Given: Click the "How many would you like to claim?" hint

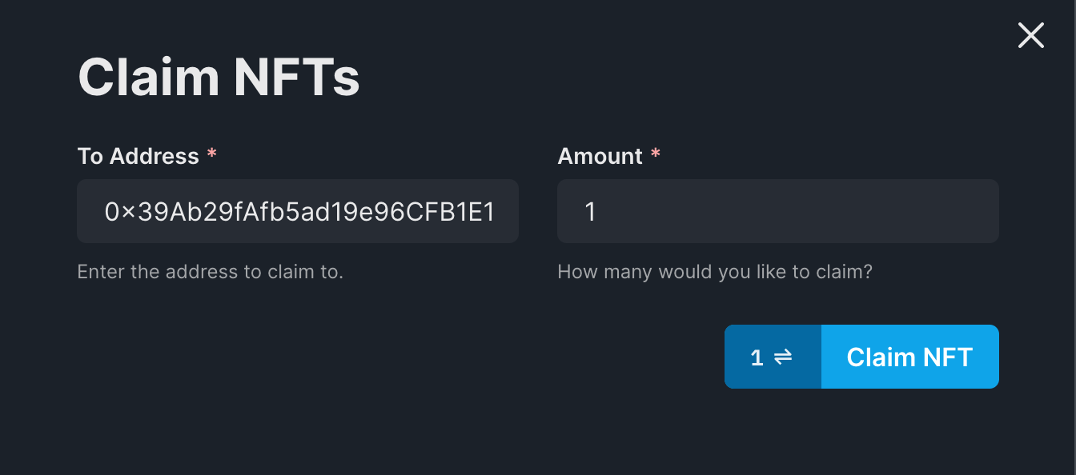Looking at the screenshot, I should 714,272.
